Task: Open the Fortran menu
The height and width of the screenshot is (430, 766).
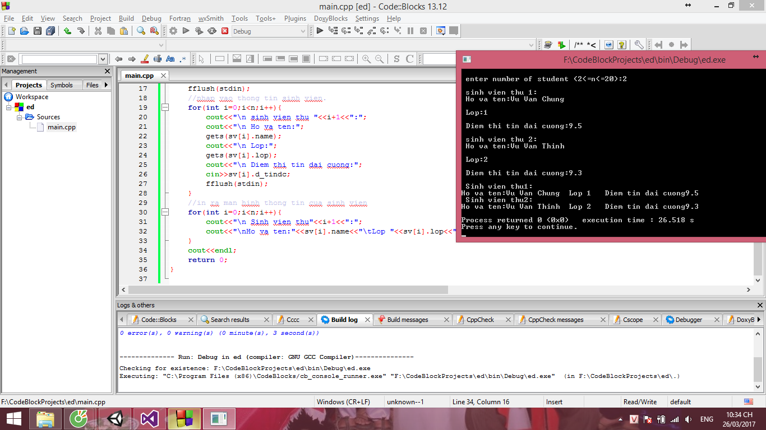Action: click(x=180, y=18)
